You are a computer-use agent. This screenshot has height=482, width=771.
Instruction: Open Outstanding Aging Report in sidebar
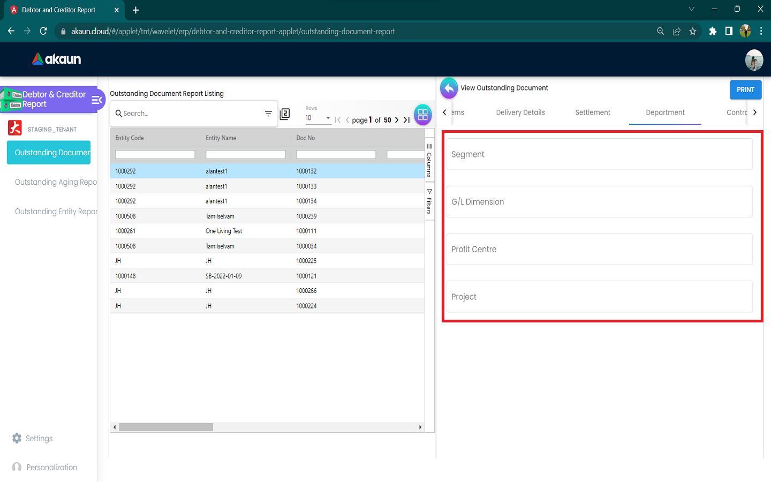point(56,182)
